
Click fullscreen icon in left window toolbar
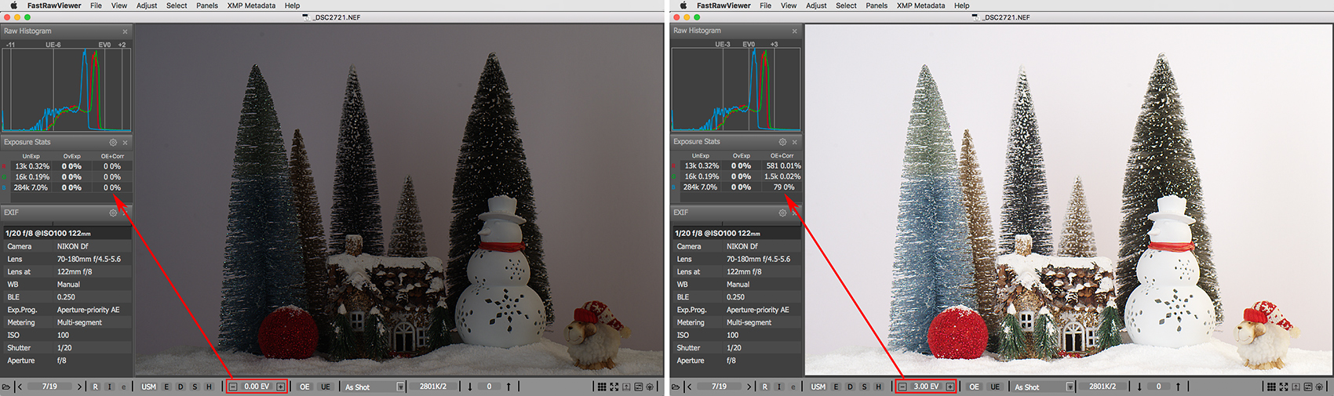tap(614, 387)
